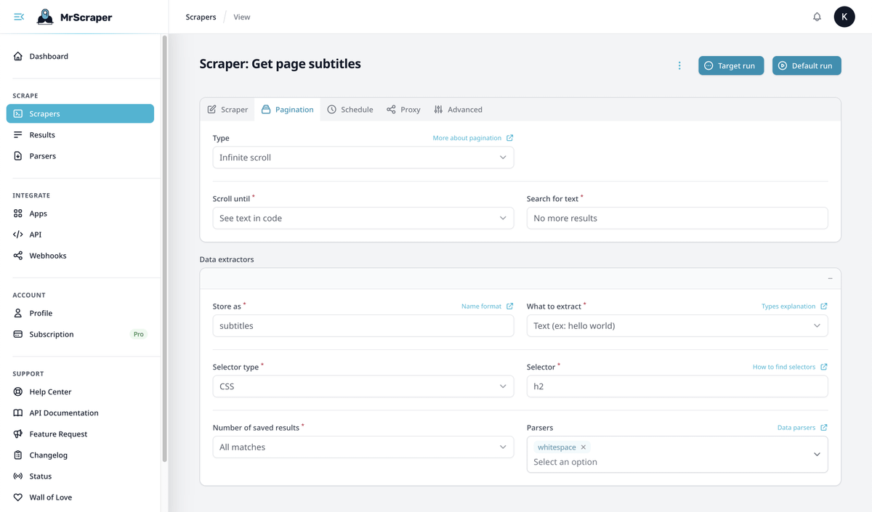Expand the Number of saved results dropdown
The image size is (872, 512).
tap(363, 447)
